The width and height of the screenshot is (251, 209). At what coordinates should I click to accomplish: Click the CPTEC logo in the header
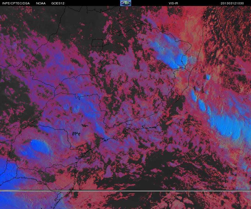(x=126, y=3)
